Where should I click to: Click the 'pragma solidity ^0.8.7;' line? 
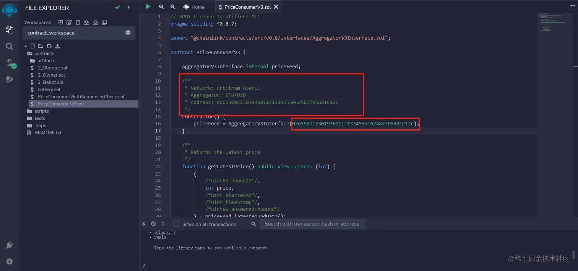[x=204, y=24]
